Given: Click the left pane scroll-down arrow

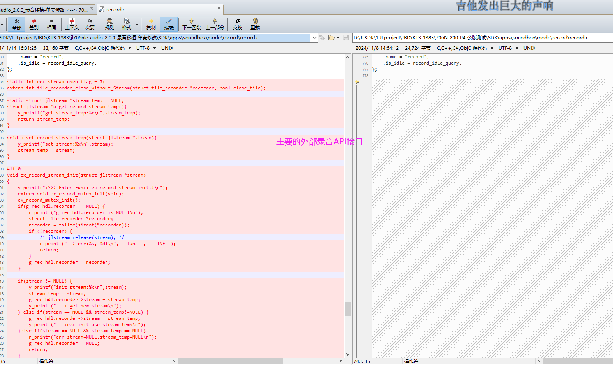Looking at the screenshot, I should [x=347, y=354].
